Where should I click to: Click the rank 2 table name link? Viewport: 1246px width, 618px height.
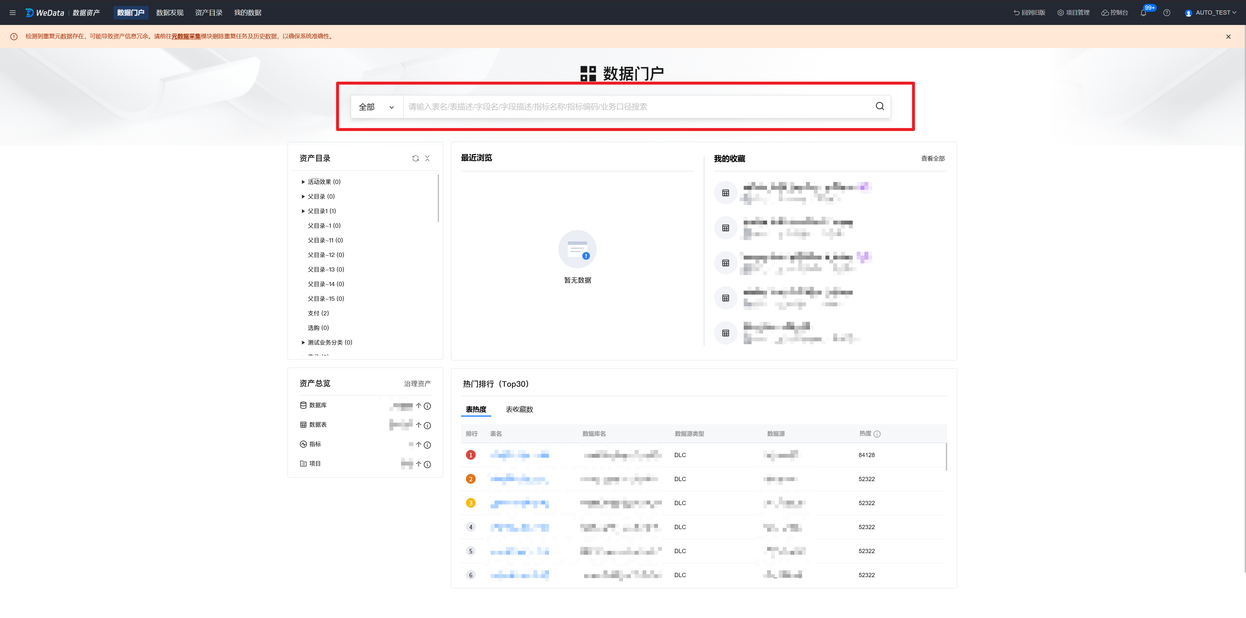coord(519,479)
